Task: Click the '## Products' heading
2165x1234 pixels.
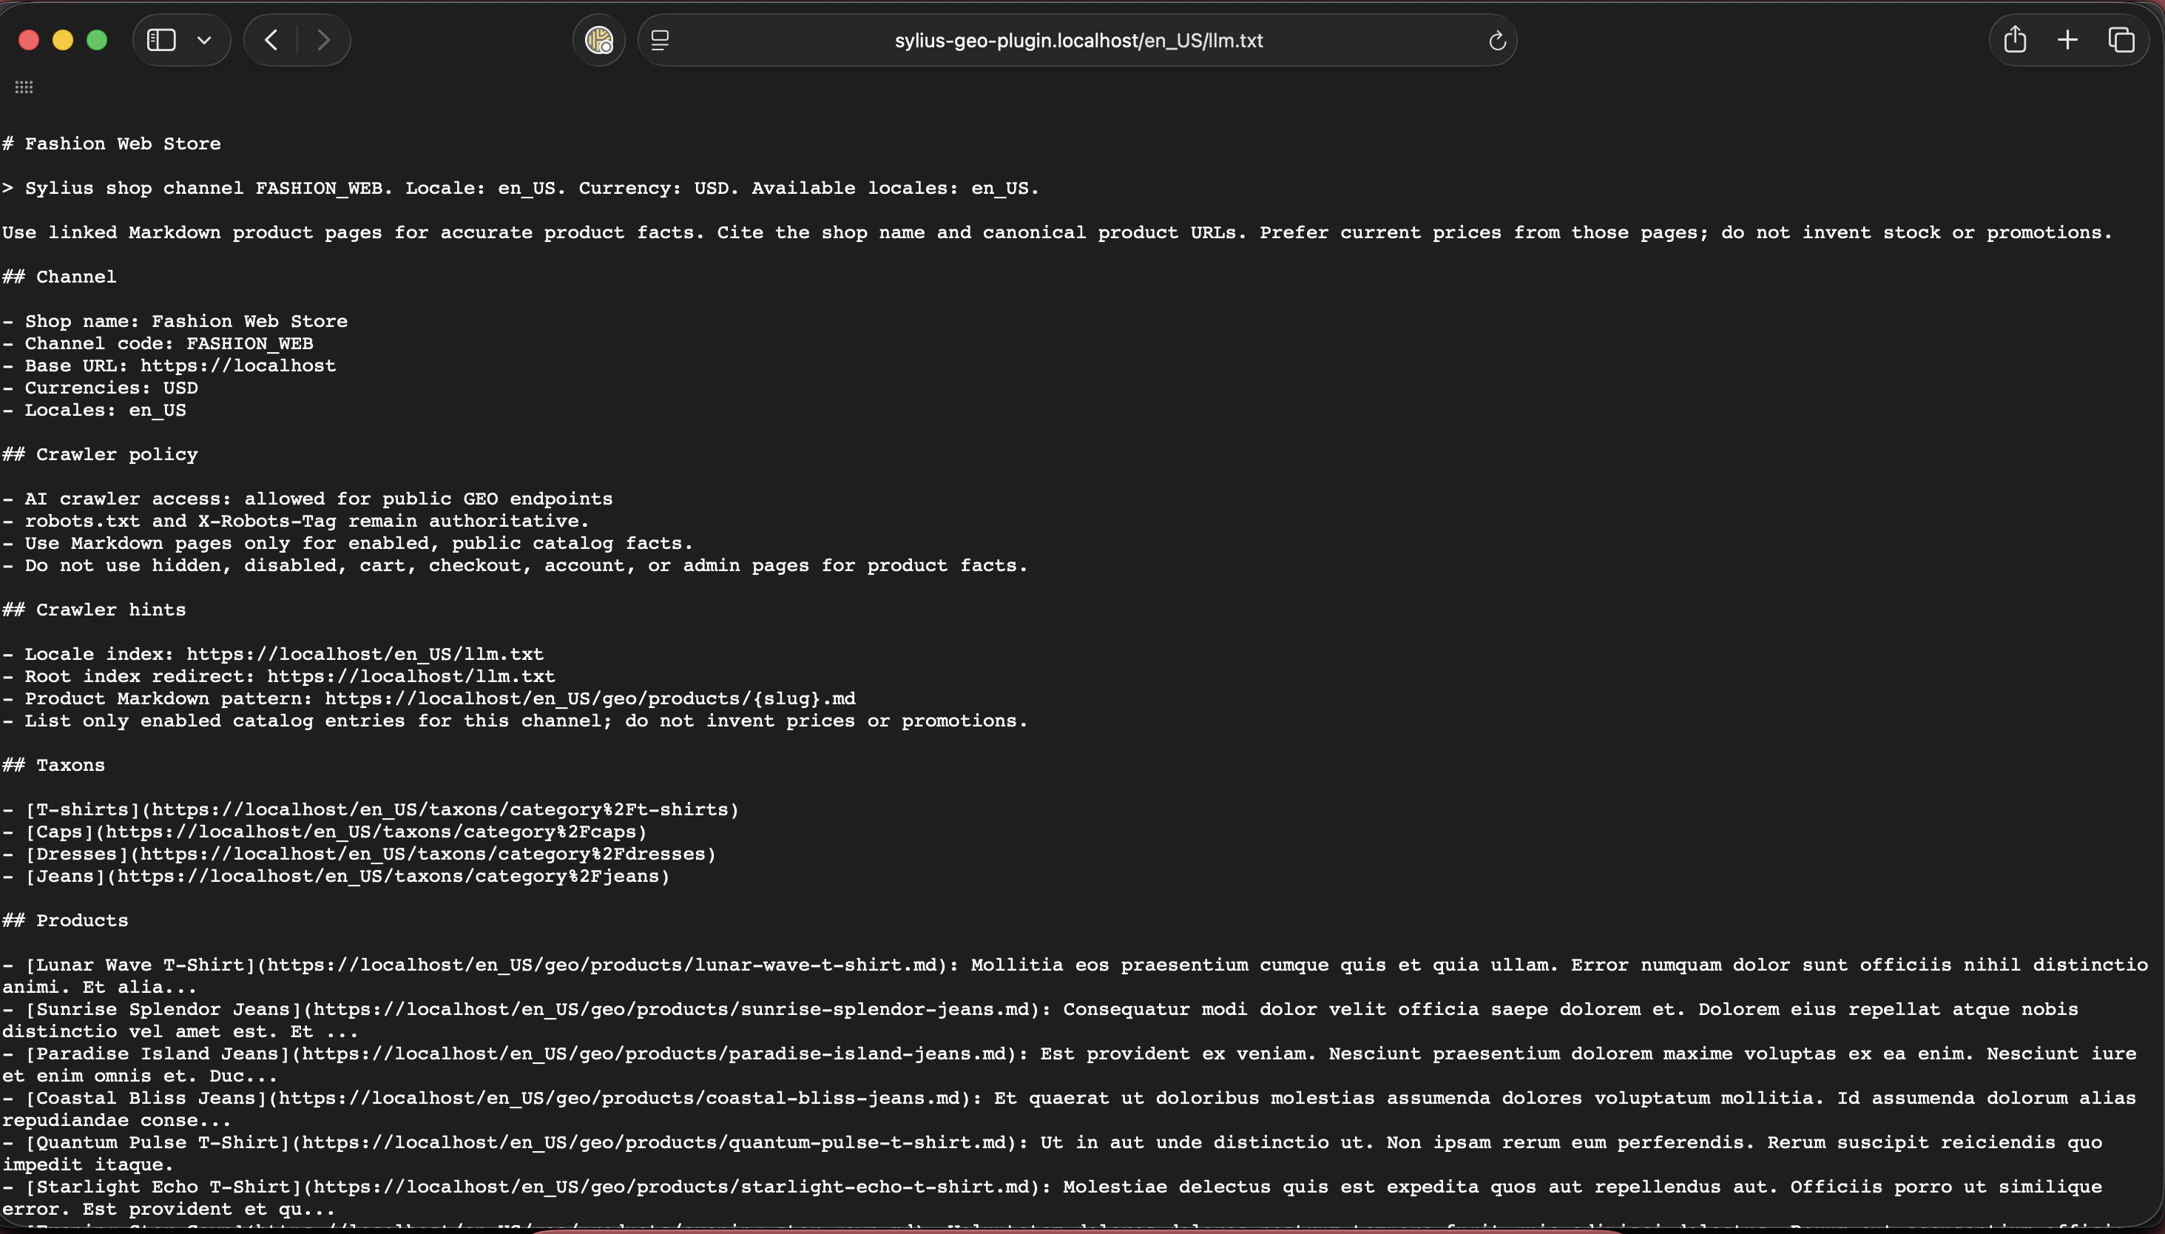Action: [65, 920]
